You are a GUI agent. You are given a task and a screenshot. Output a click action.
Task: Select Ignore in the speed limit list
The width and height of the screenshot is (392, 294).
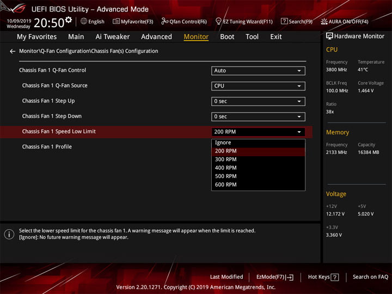tap(258, 143)
